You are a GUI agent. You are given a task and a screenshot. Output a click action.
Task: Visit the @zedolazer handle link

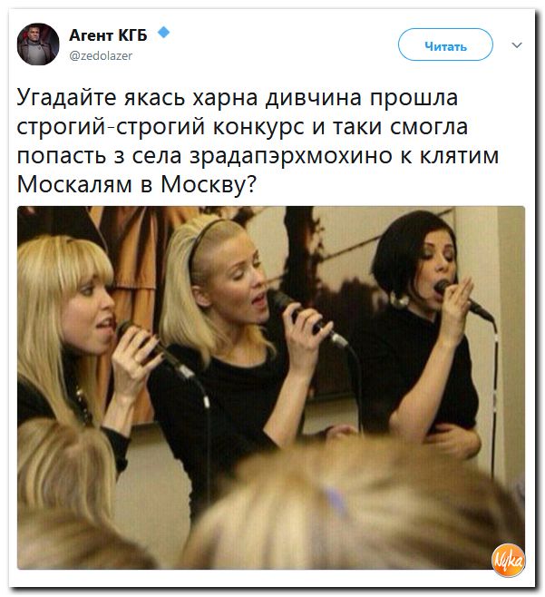click(101, 56)
